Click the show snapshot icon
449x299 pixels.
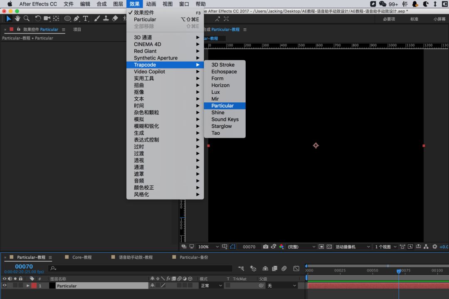click(x=274, y=247)
